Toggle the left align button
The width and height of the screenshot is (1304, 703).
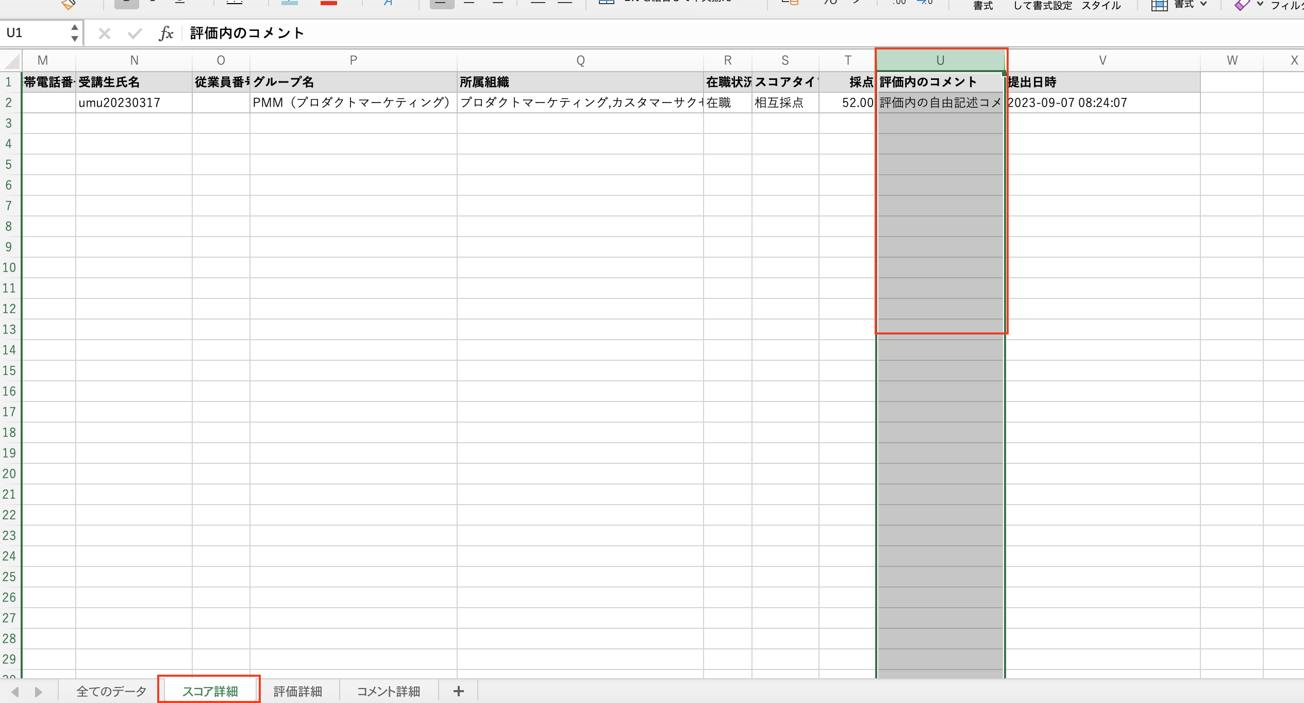[442, 3]
